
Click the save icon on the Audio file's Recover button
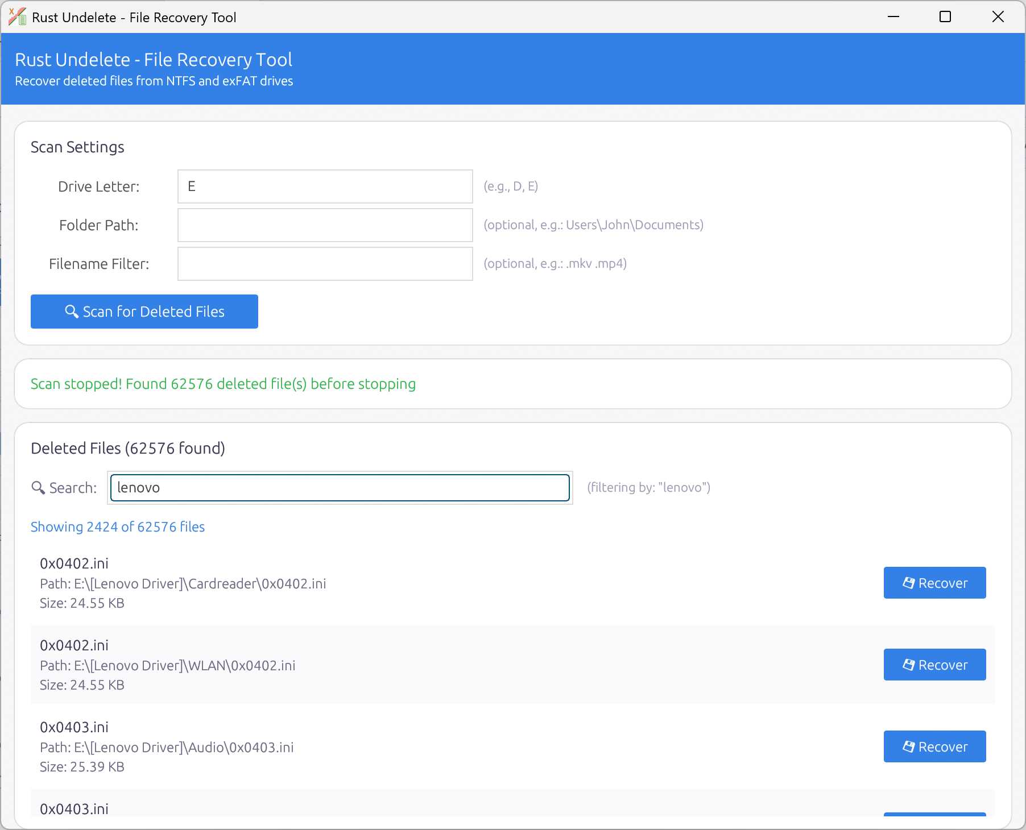908,746
